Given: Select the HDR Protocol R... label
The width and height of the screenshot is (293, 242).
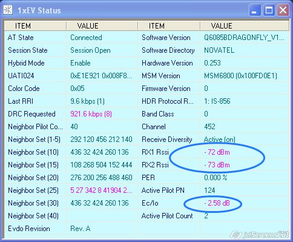Looking at the screenshot, I should point(168,101).
